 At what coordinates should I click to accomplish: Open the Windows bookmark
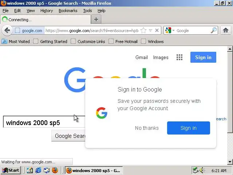pyautogui.click(x=152, y=42)
